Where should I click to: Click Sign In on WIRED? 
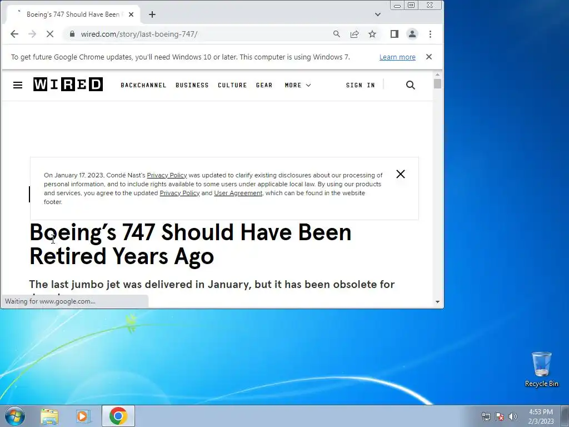pyautogui.click(x=360, y=85)
